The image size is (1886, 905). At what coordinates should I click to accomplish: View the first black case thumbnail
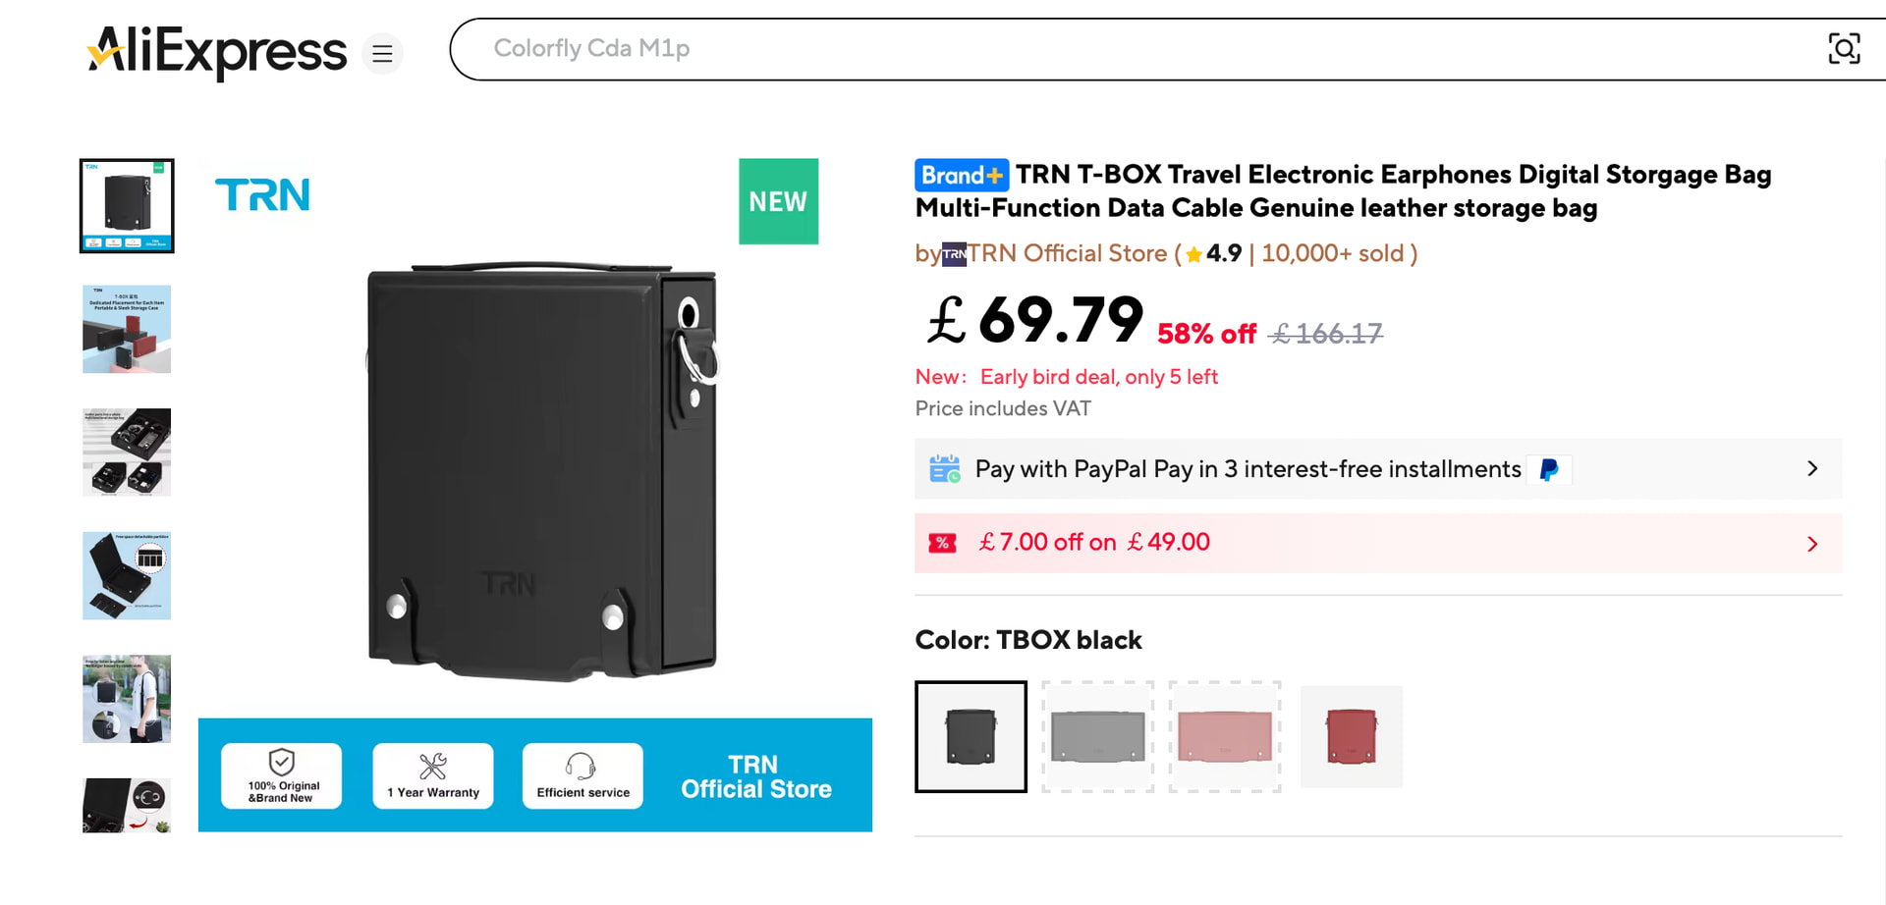click(127, 206)
